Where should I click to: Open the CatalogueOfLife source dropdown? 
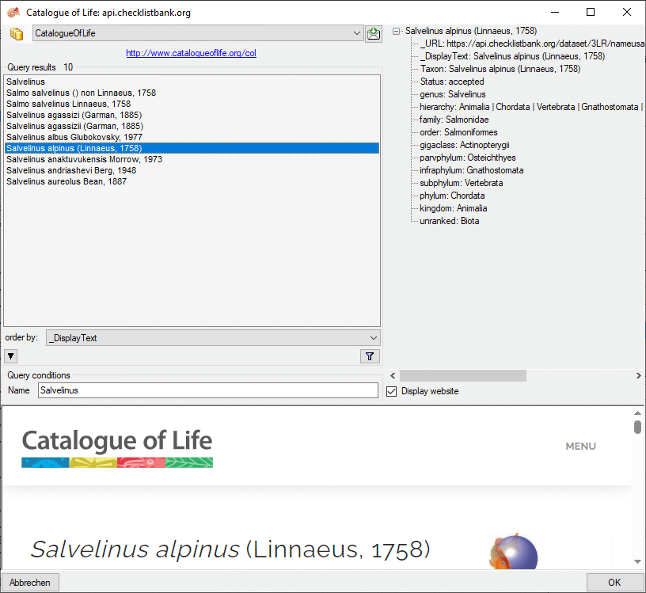click(x=198, y=33)
